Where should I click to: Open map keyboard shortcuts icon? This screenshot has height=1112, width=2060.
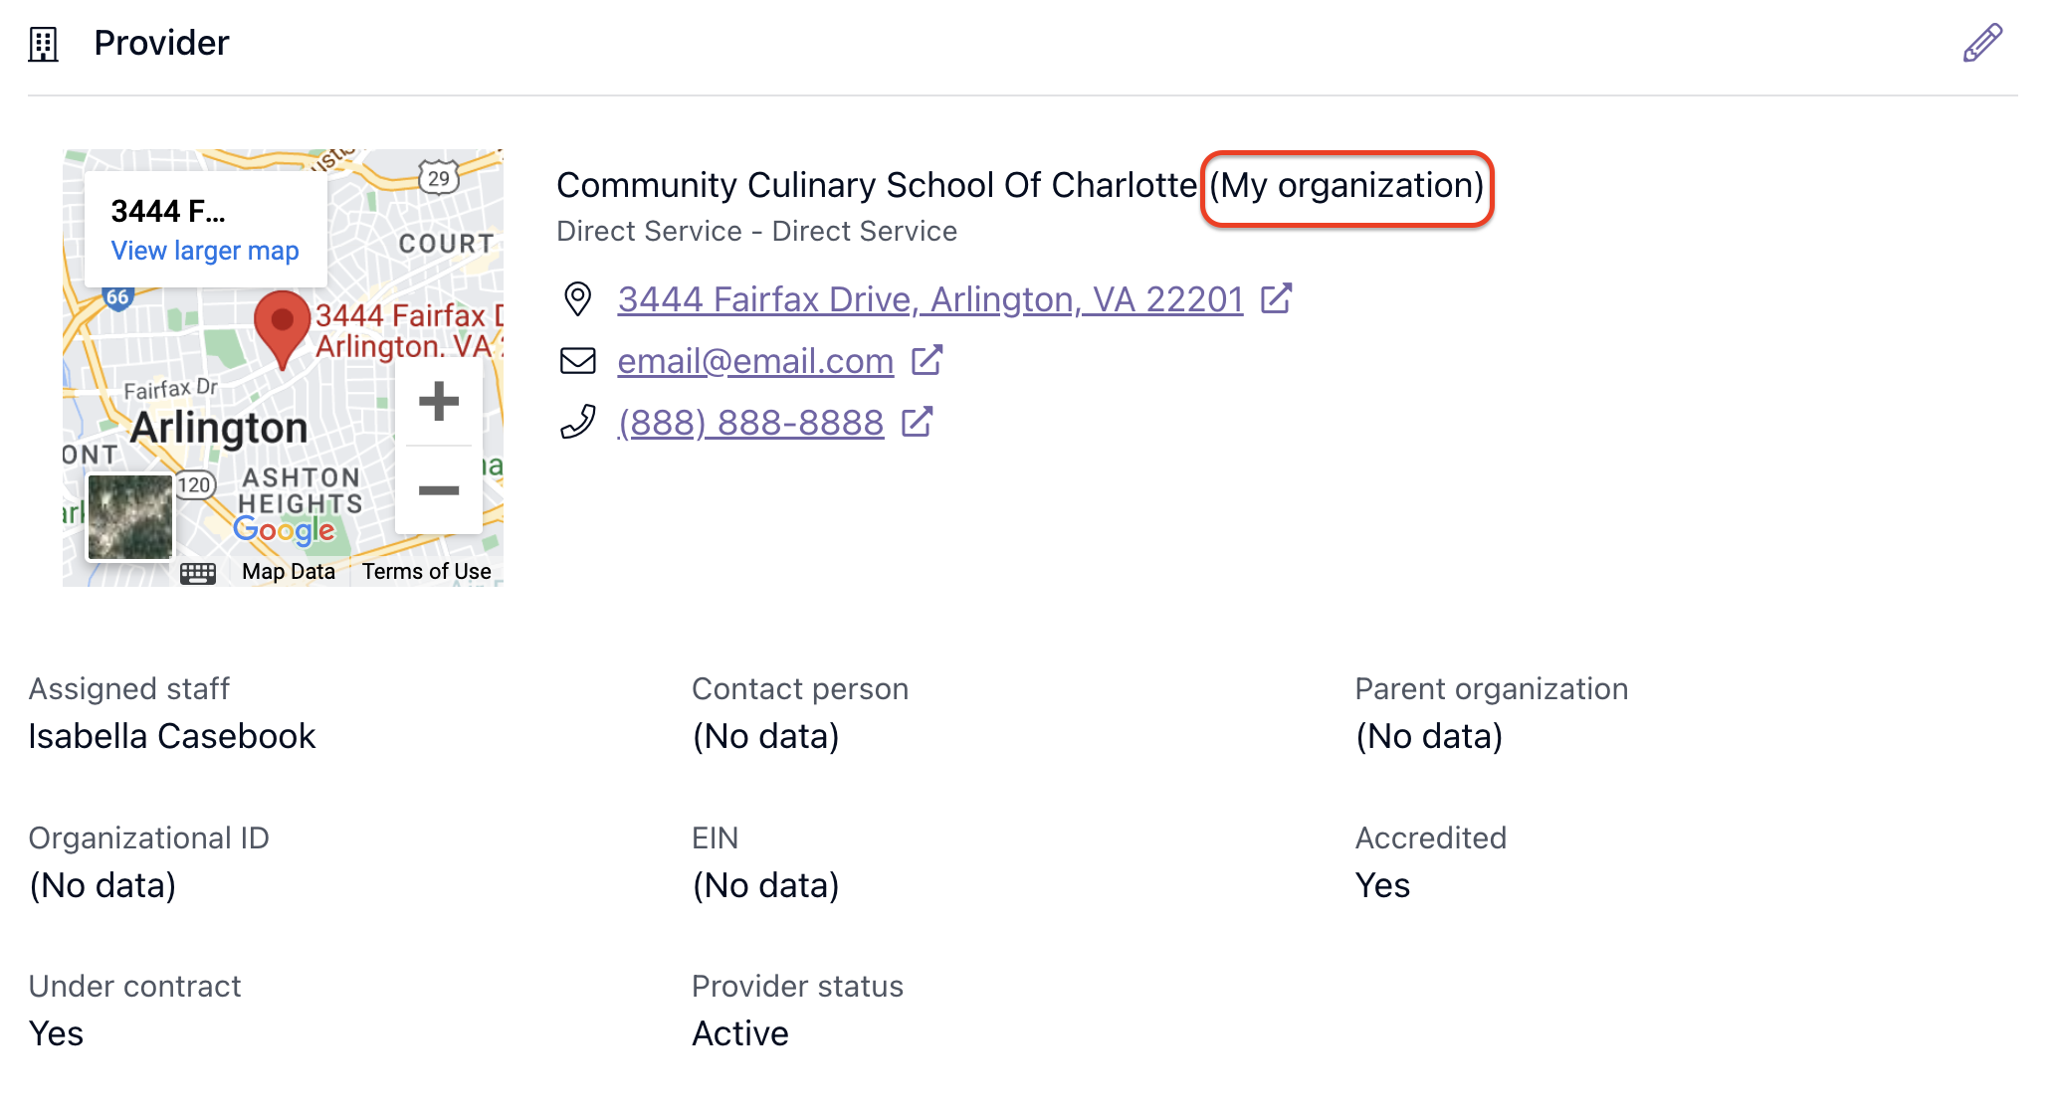pos(198,573)
